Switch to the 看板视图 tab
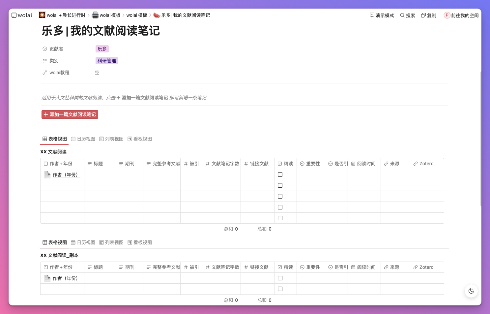This screenshot has width=490, height=314. pyautogui.click(x=140, y=139)
